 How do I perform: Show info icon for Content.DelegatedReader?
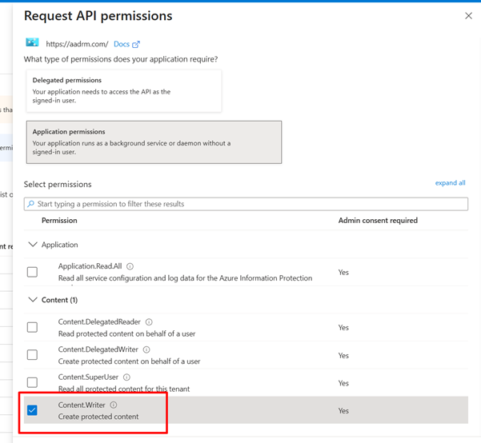pyautogui.click(x=149, y=321)
